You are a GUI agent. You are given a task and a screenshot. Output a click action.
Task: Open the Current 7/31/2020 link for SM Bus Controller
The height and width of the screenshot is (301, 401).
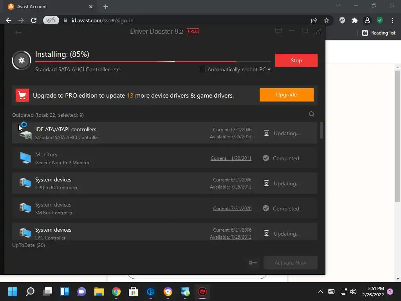[x=232, y=209]
